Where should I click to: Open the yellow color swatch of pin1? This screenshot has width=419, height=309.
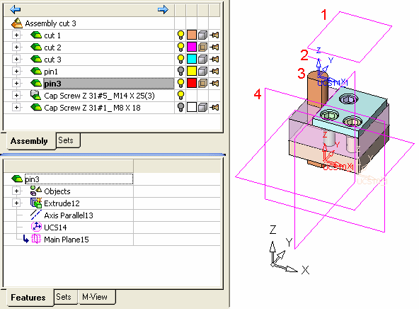(192, 71)
